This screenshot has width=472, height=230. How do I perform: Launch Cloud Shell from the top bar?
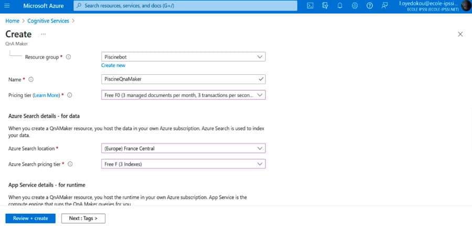pos(310,6)
